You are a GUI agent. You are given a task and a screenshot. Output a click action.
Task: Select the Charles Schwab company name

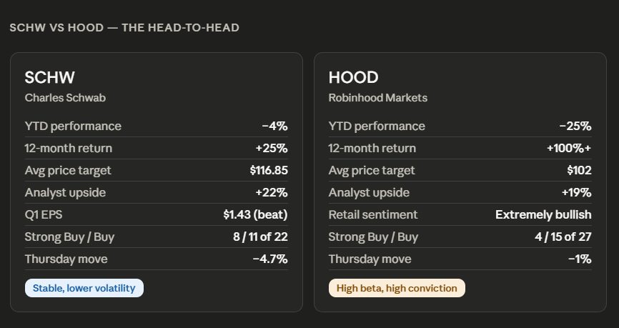click(x=65, y=98)
